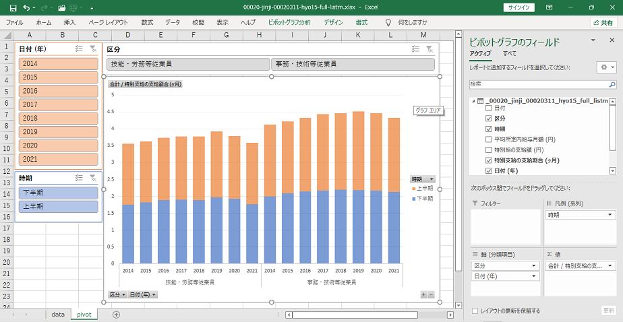Click the search magnifier in field list
Screen dimensions: 623x322
tap(612, 84)
